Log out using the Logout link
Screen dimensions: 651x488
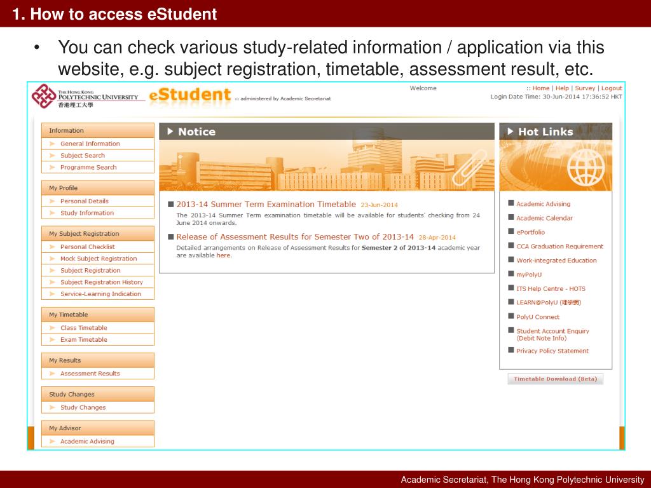pyautogui.click(x=612, y=88)
